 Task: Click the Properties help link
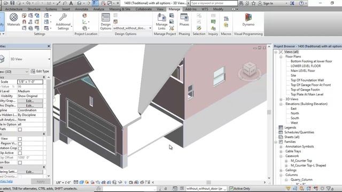point(6,181)
